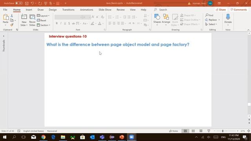This screenshot has width=251, height=141.
Task: Open the Section dropdown
Action: [44, 25]
